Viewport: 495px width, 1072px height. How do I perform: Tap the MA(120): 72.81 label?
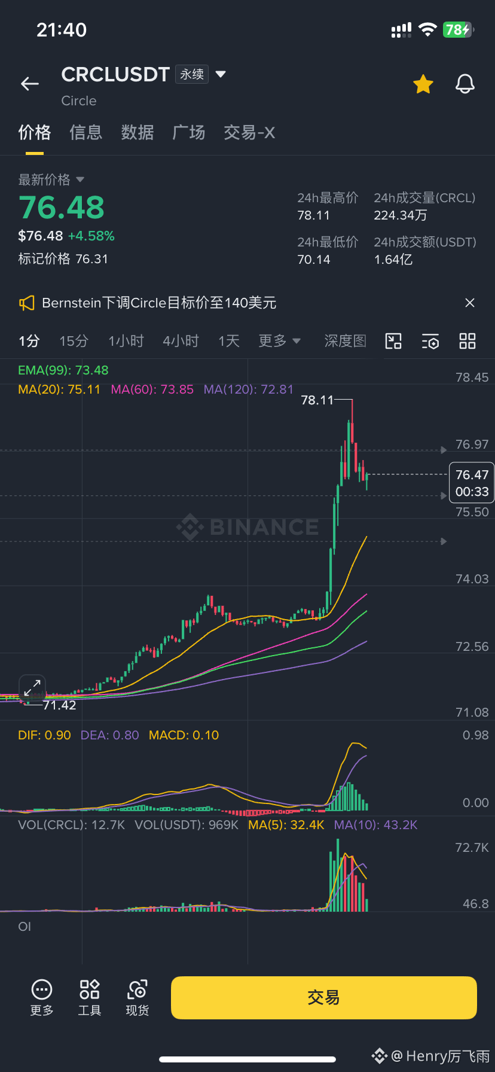click(249, 389)
